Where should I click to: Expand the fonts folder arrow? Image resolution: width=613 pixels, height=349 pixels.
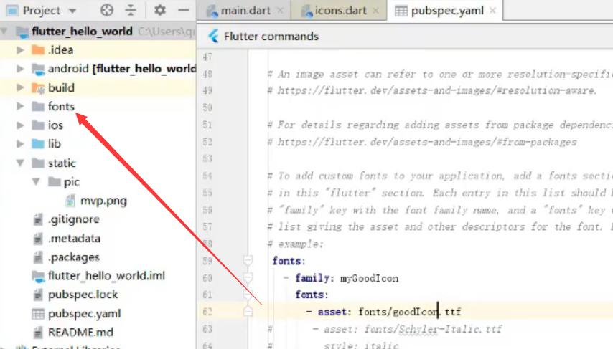coord(20,106)
